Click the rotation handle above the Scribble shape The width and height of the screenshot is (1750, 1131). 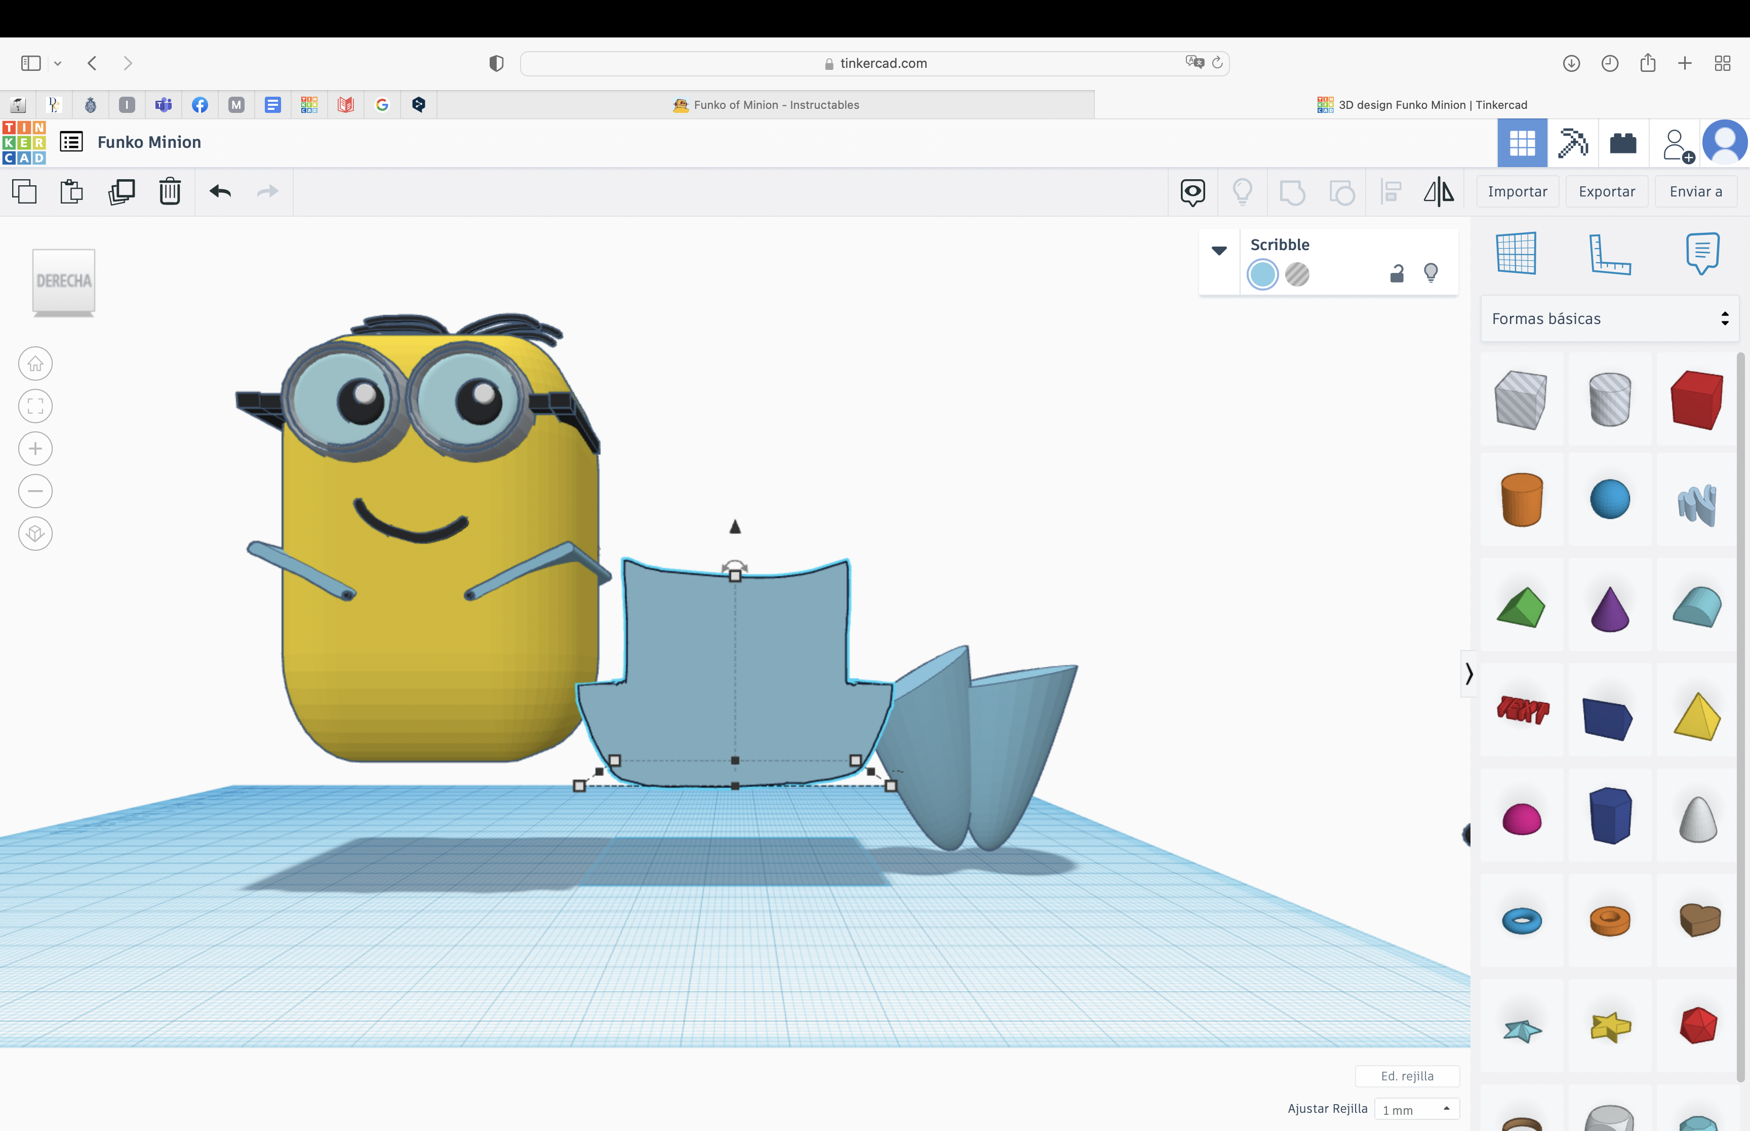(734, 566)
